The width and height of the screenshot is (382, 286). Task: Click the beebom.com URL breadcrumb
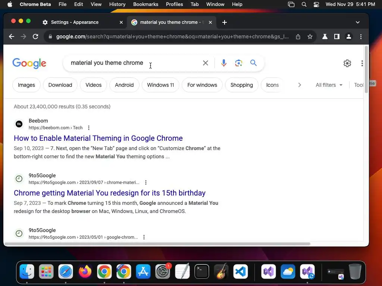point(56,128)
